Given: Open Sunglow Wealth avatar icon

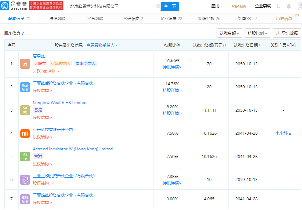Looking at the screenshot, I should [25, 110].
